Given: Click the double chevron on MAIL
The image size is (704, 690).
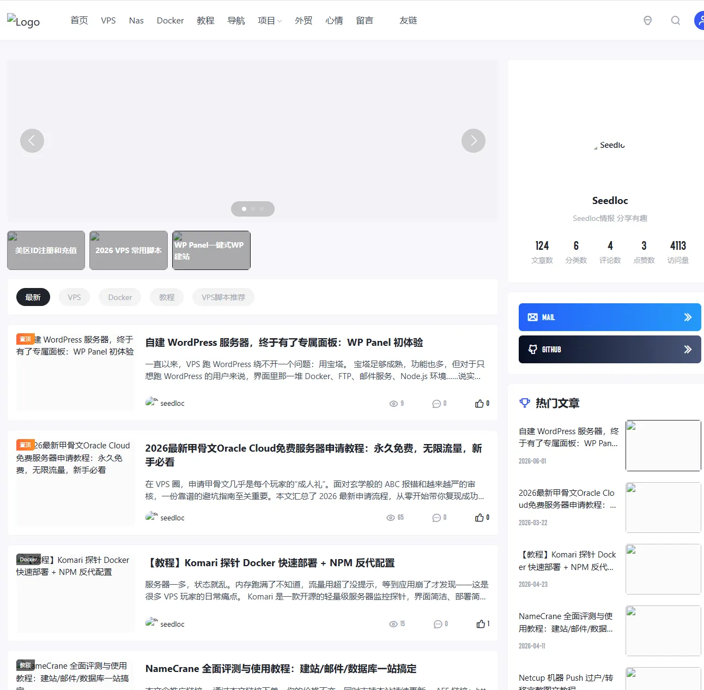Looking at the screenshot, I should 688,317.
